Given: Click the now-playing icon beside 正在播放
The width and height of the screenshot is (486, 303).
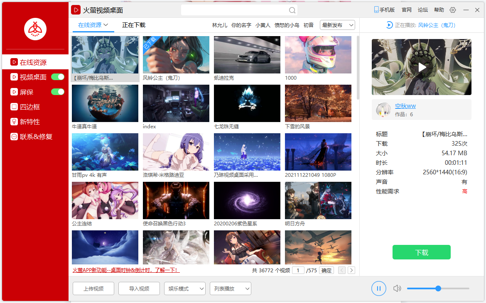Looking at the screenshot, I should coord(389,25).
